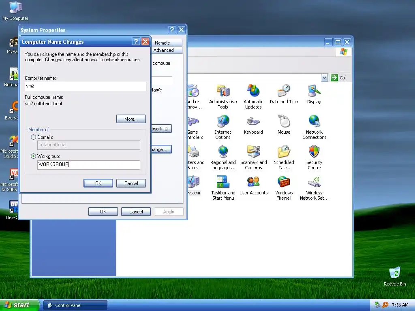This screenshot has height=311, width=415.
Task: Click OK in System Properties dialog
Action: tap(103, 211)
